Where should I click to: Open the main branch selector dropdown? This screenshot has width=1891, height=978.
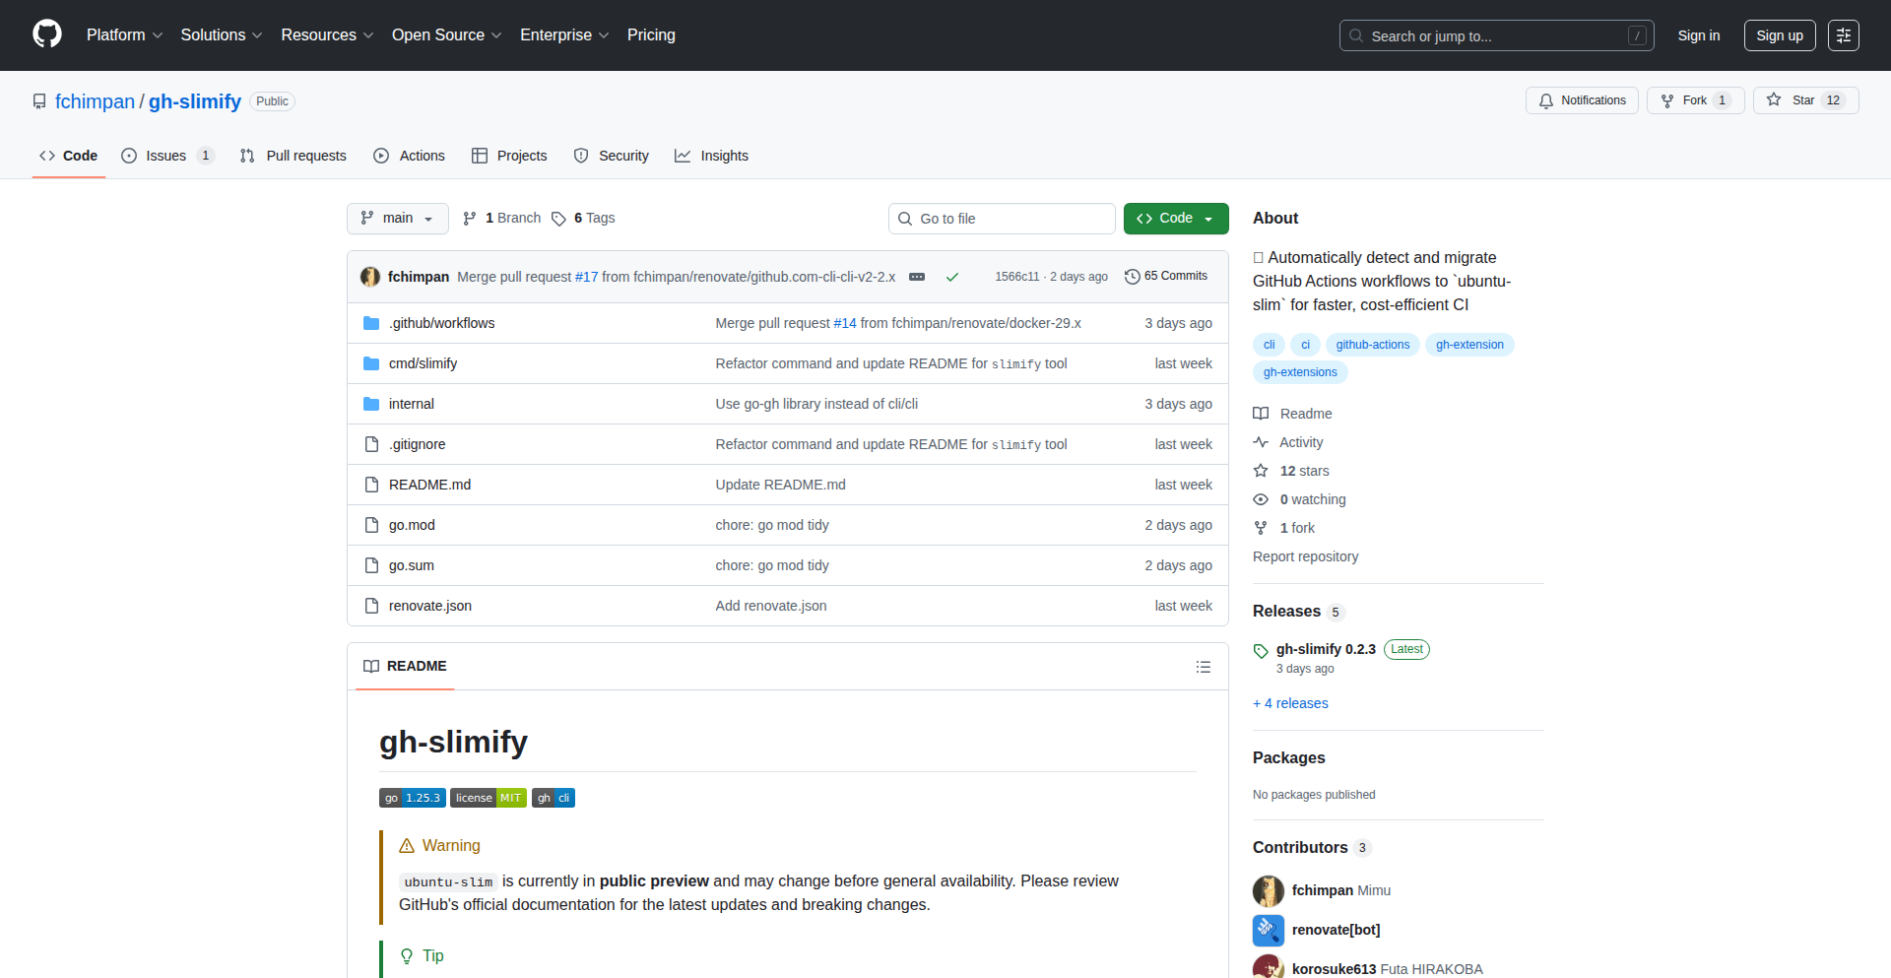tap(397, 218)
